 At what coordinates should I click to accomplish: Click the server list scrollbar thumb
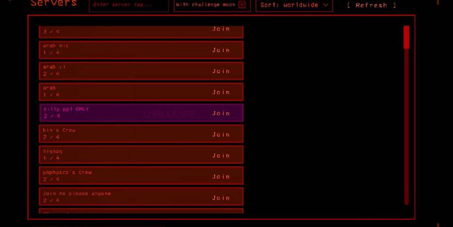(406, 37)
